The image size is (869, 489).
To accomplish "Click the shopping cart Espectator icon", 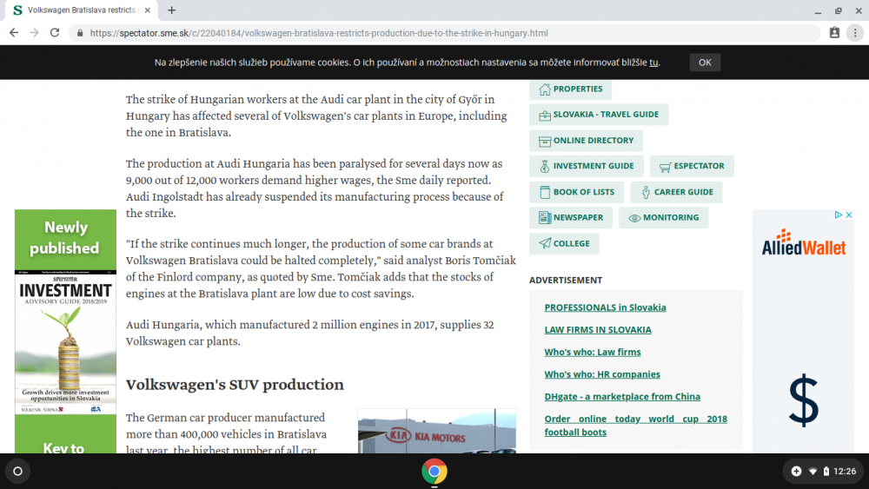I will pos(665,167).
